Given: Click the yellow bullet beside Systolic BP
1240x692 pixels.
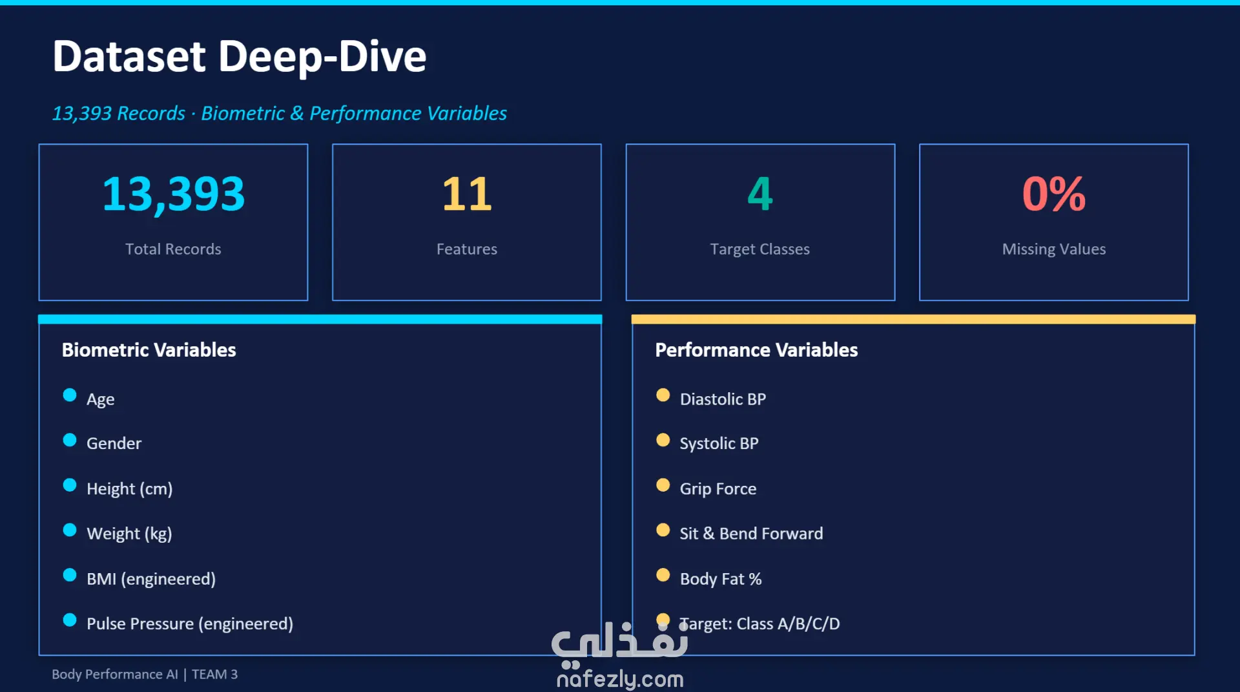Looking at the screenshot, I should tap(663, 440).
